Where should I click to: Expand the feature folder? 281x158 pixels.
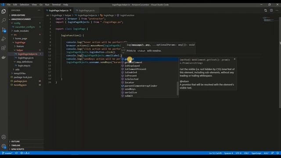[20, 46]
